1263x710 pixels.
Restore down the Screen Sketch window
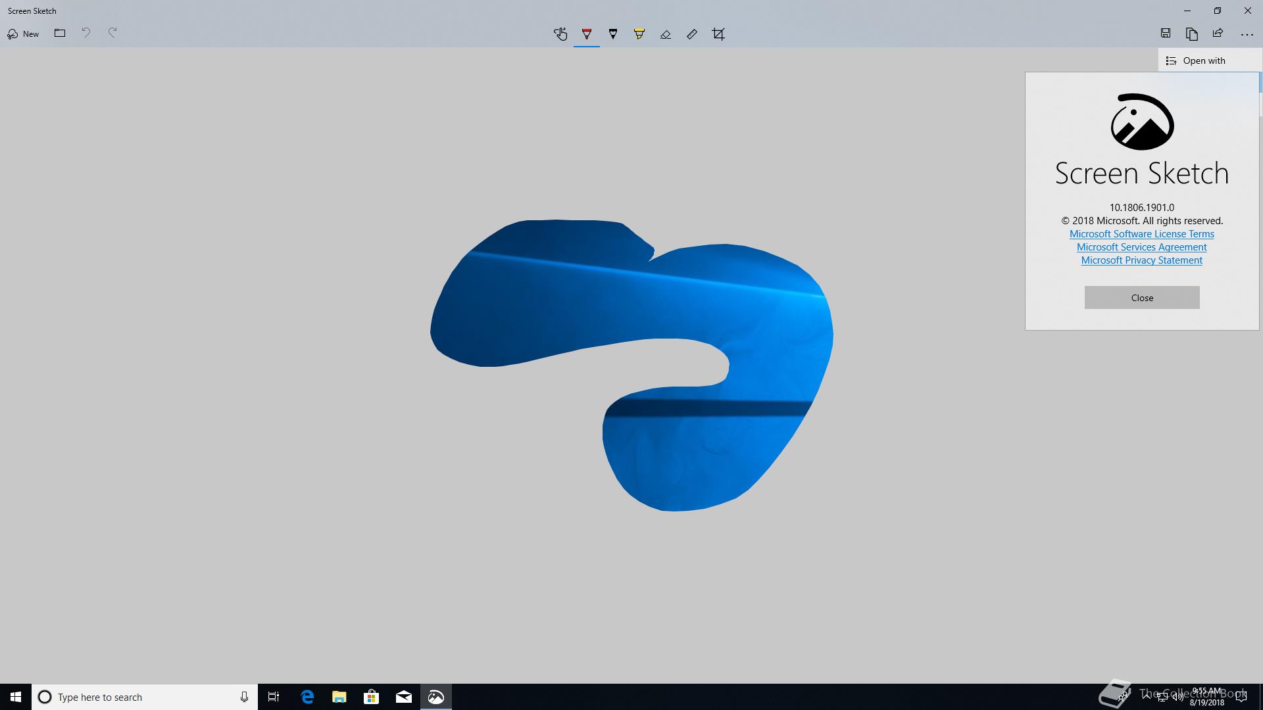1218,11
